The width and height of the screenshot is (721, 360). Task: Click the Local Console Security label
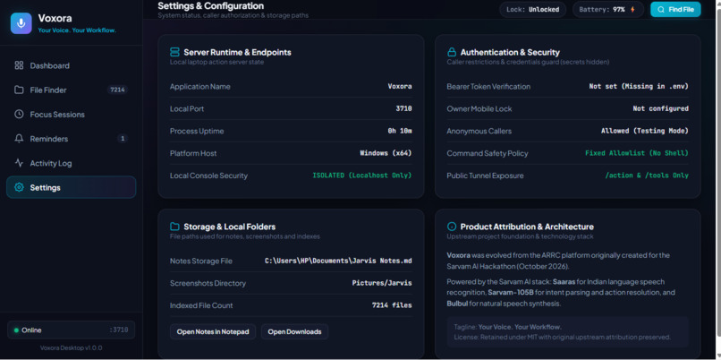click(208, 176)
